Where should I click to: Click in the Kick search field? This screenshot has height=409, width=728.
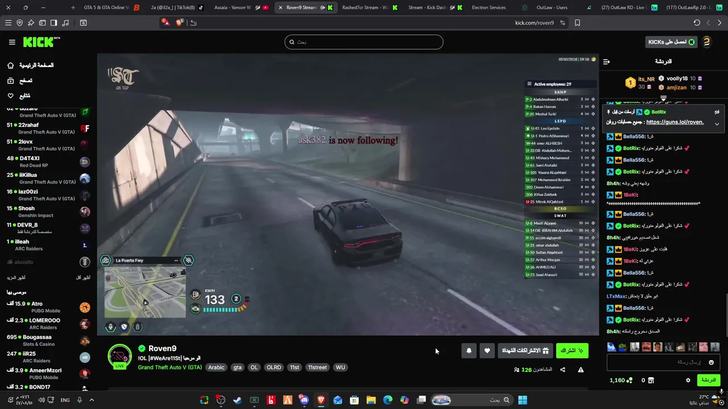tap(364, 42)
